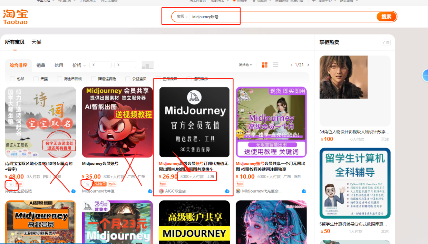Switch to the 天猫 tab beside 所有宝贝
The image size is (428, 244).
tap(36, 42)
